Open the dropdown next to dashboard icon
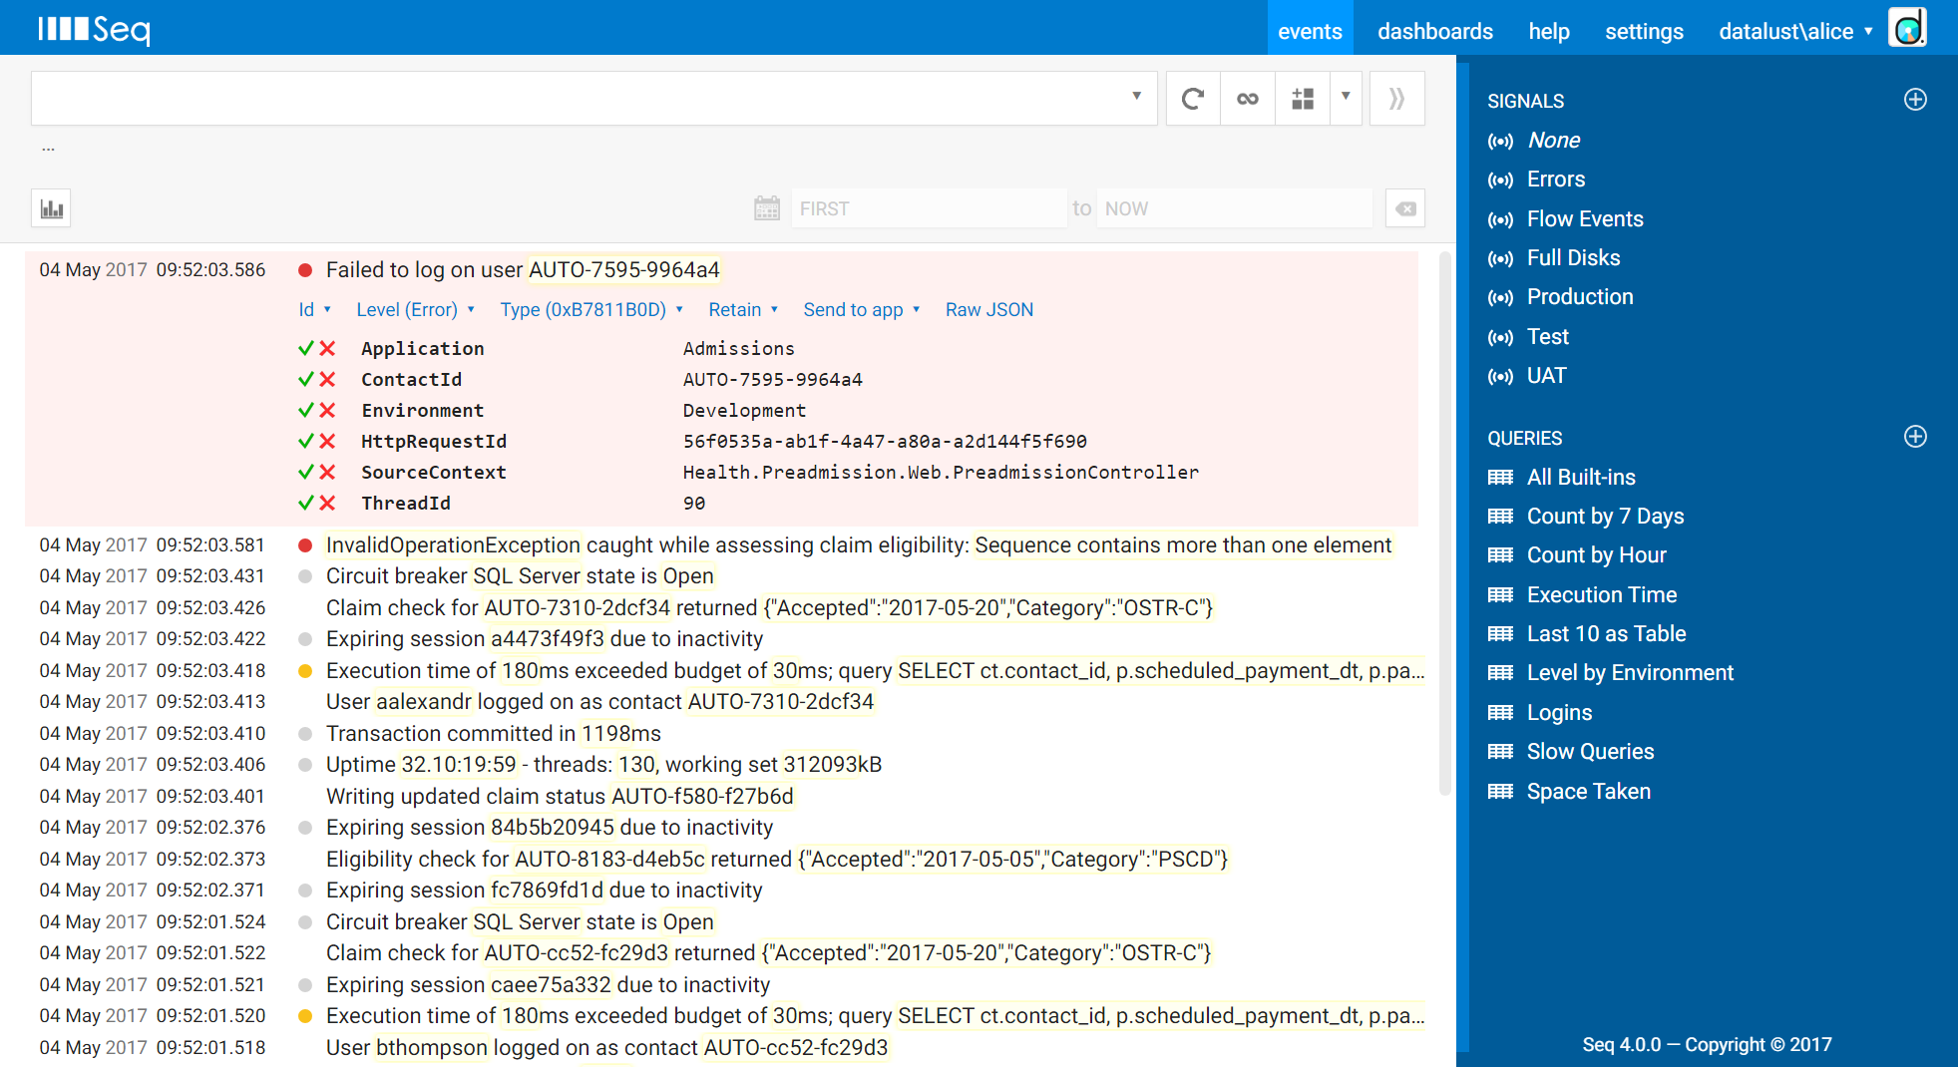1958x1067 pixels. pos(1346,97)
